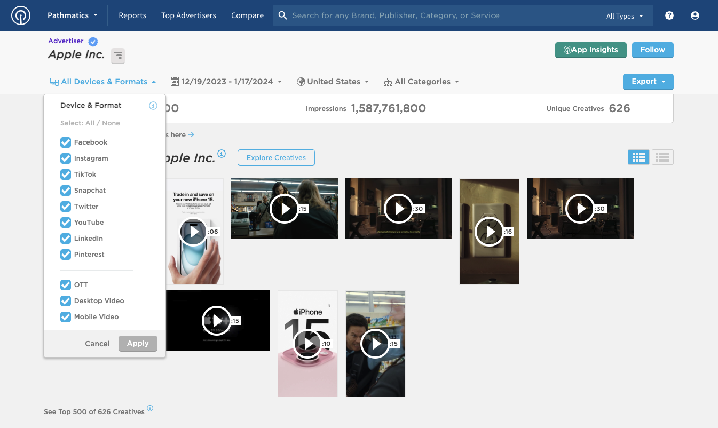This screenshot has height=428, width=718.
Task: Click the calendar icon for date range
Action: pyautogui.click(x=175, y=82)
